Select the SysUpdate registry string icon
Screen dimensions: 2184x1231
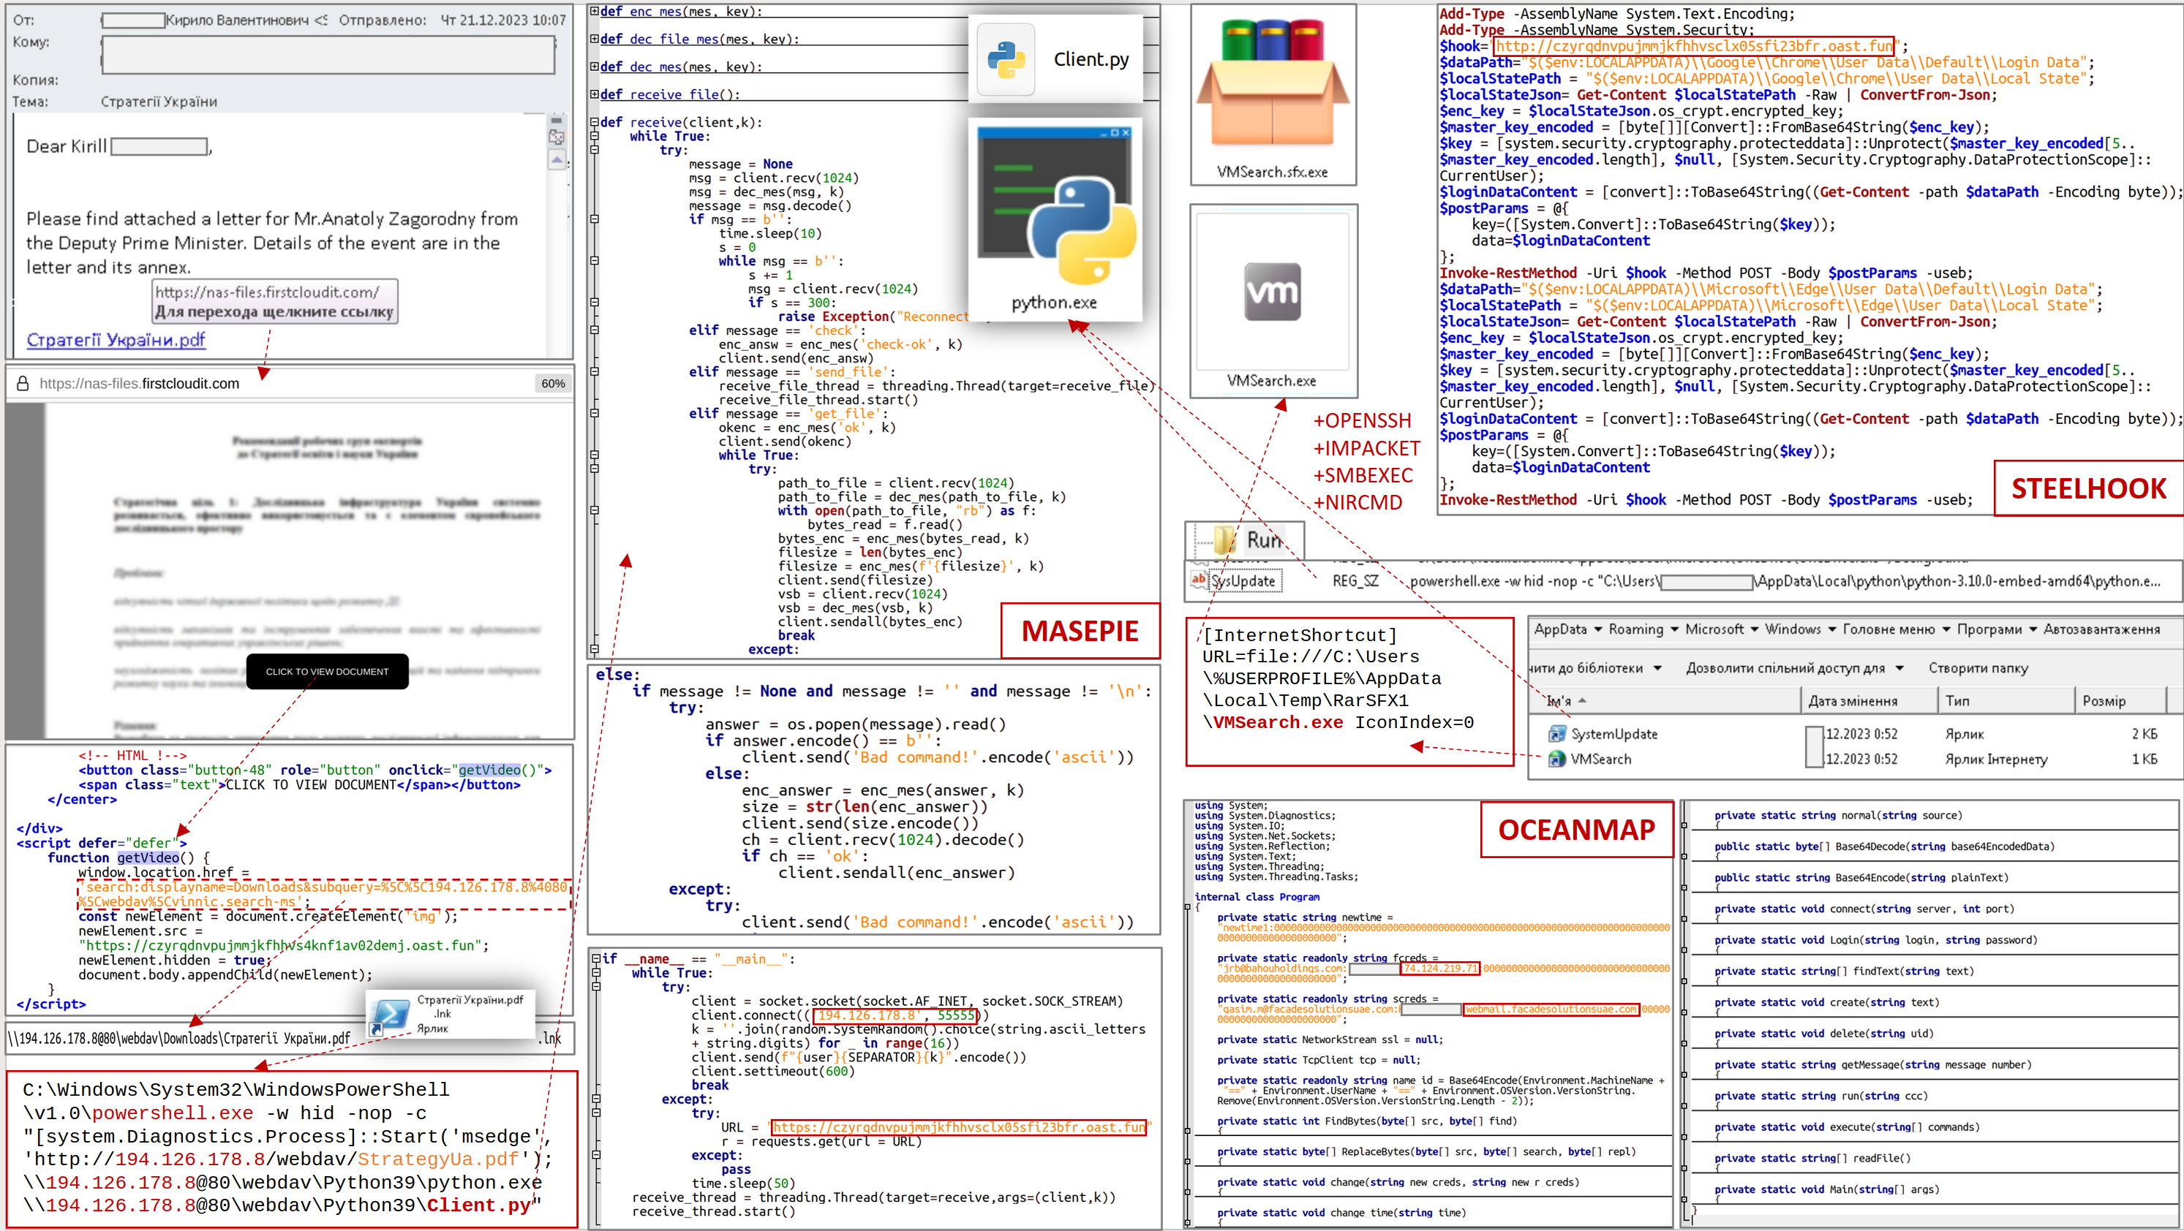click(x=1198, y=580)
